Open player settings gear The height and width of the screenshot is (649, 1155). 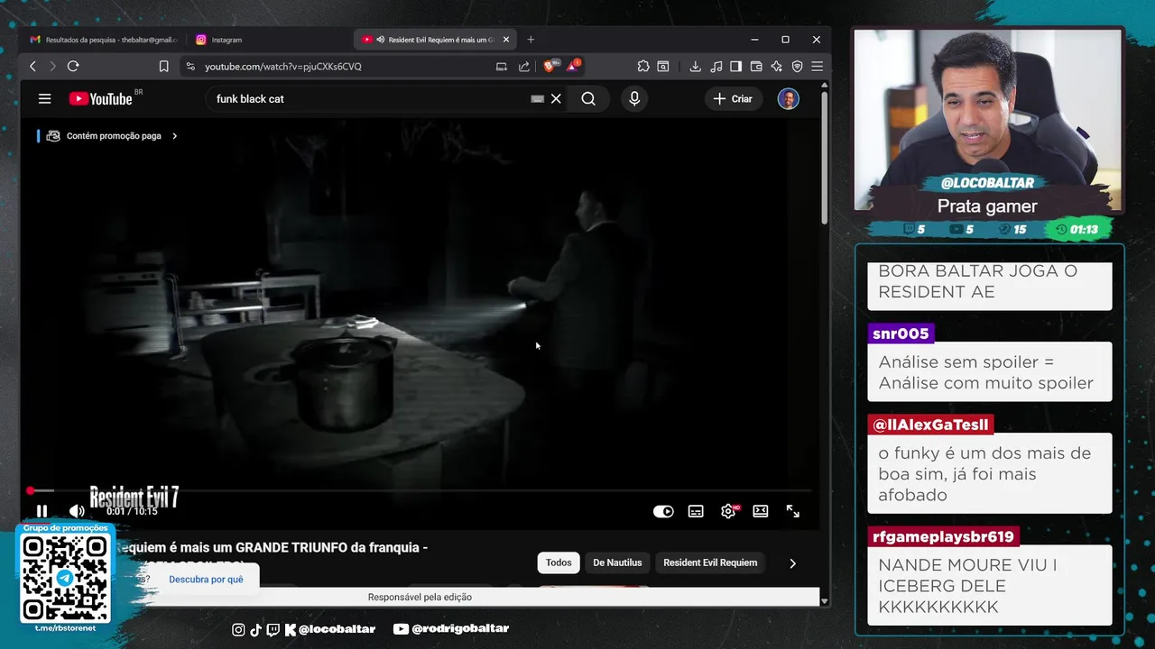(728, 511)
